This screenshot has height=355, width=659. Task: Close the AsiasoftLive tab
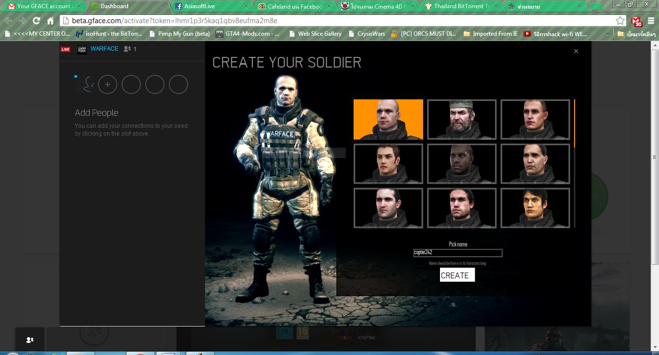[246, 6]
